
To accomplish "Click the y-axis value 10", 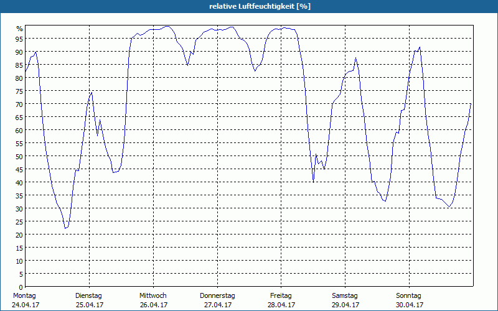I will tap(19, 261).
